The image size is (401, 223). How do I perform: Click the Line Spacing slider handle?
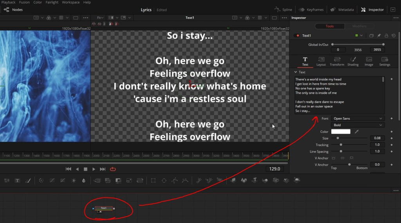(x=341, y=151)
